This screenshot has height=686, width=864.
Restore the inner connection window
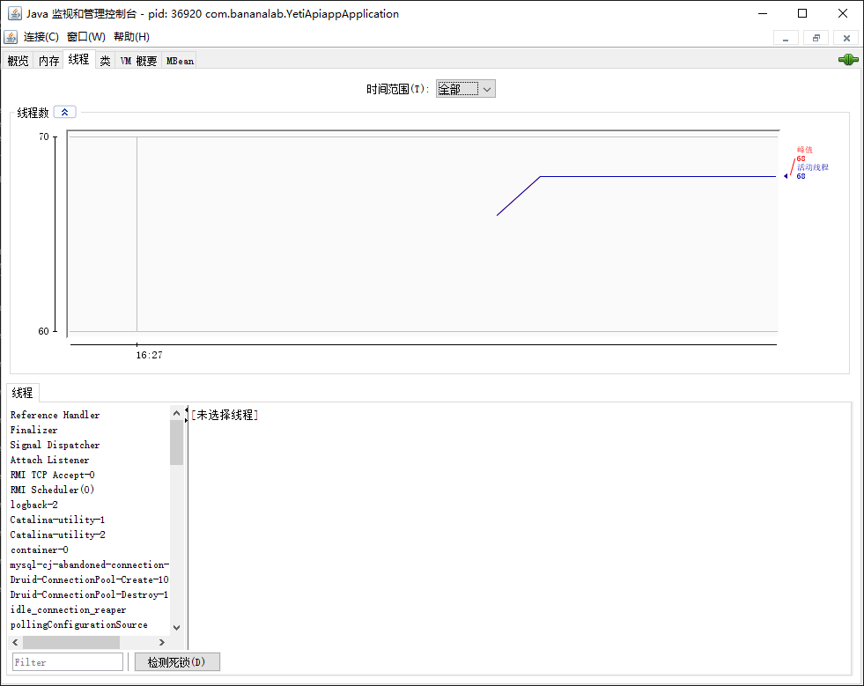[816, 38]
